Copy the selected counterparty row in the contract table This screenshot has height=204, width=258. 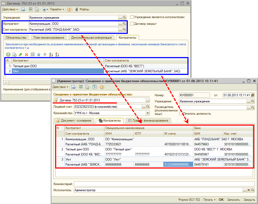[x=14, y=54]
